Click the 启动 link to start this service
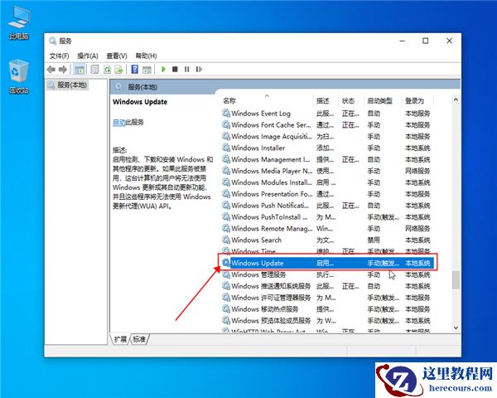Viewport: 497px width, 398px height. click(x=119, y=122)
